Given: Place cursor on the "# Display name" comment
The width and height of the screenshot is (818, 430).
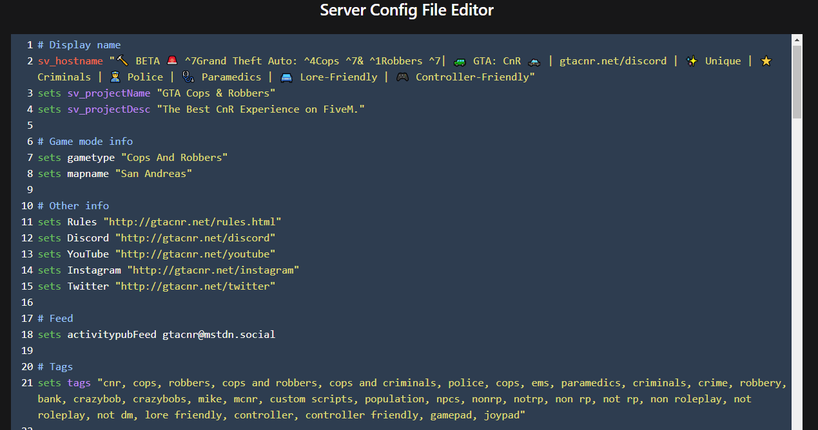Looking at the screenshot, I should point(79,45).
